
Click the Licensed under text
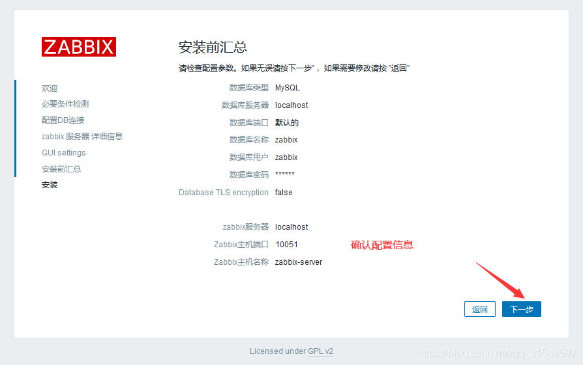pyautogui.click(x=278, y=351)
